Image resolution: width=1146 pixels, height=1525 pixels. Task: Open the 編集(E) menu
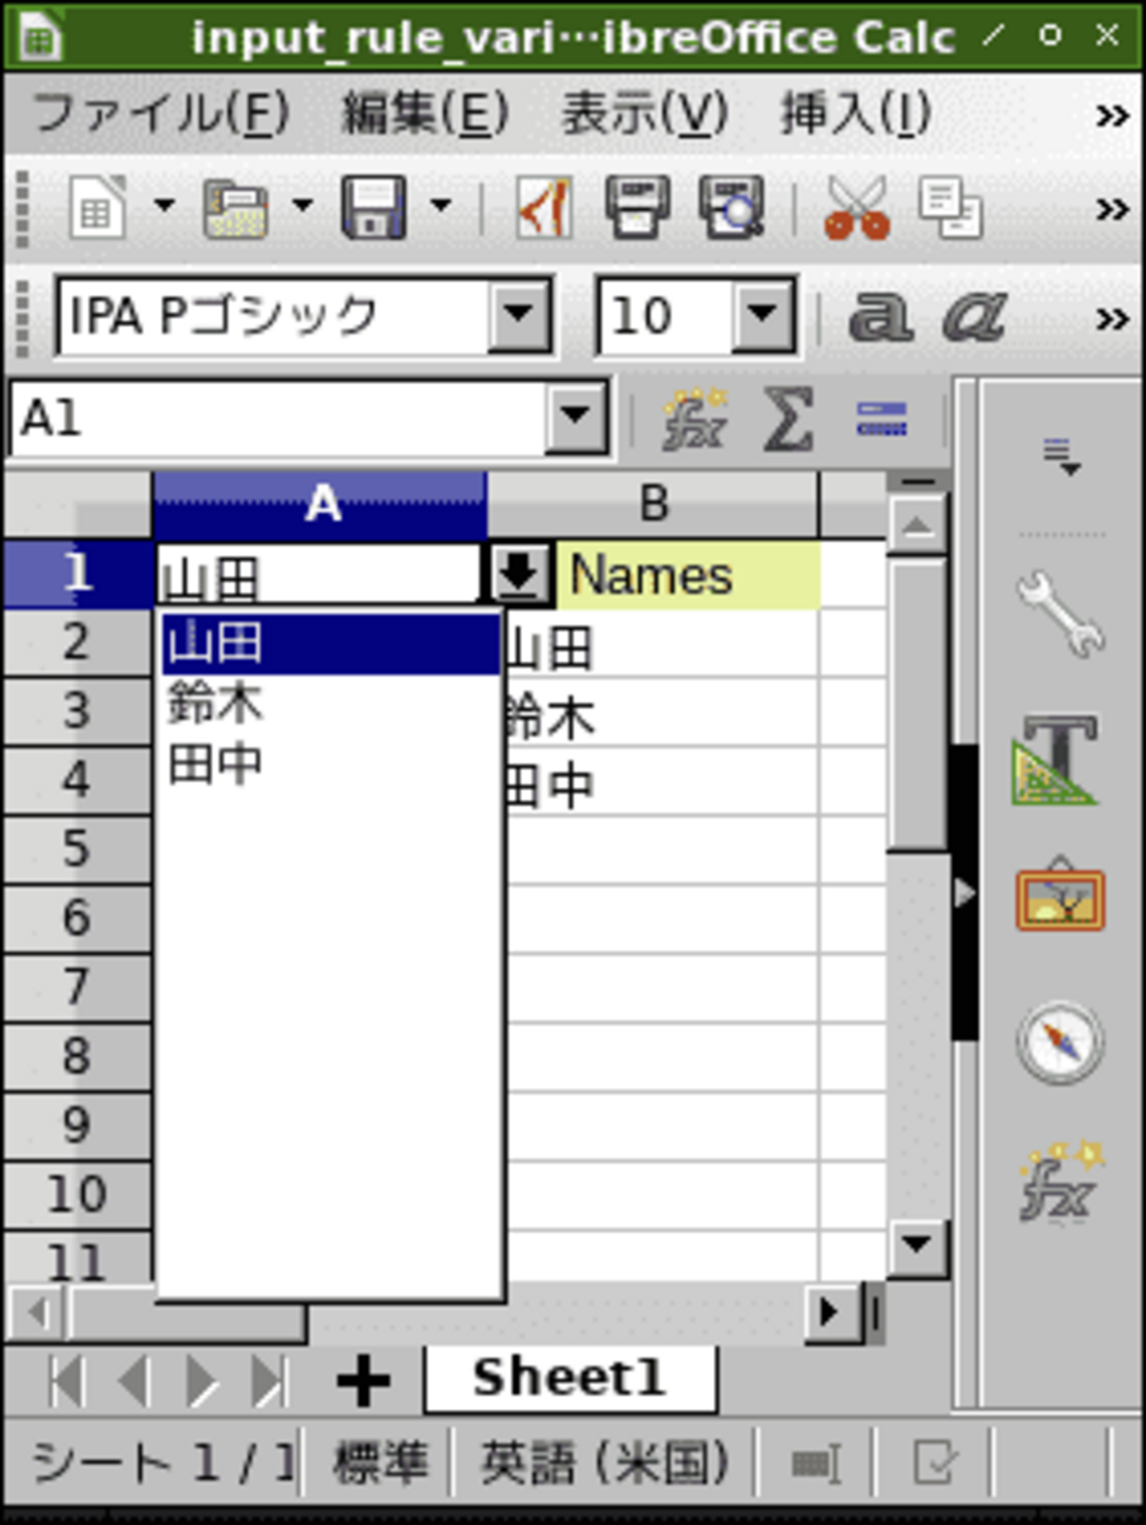[425, 115]
